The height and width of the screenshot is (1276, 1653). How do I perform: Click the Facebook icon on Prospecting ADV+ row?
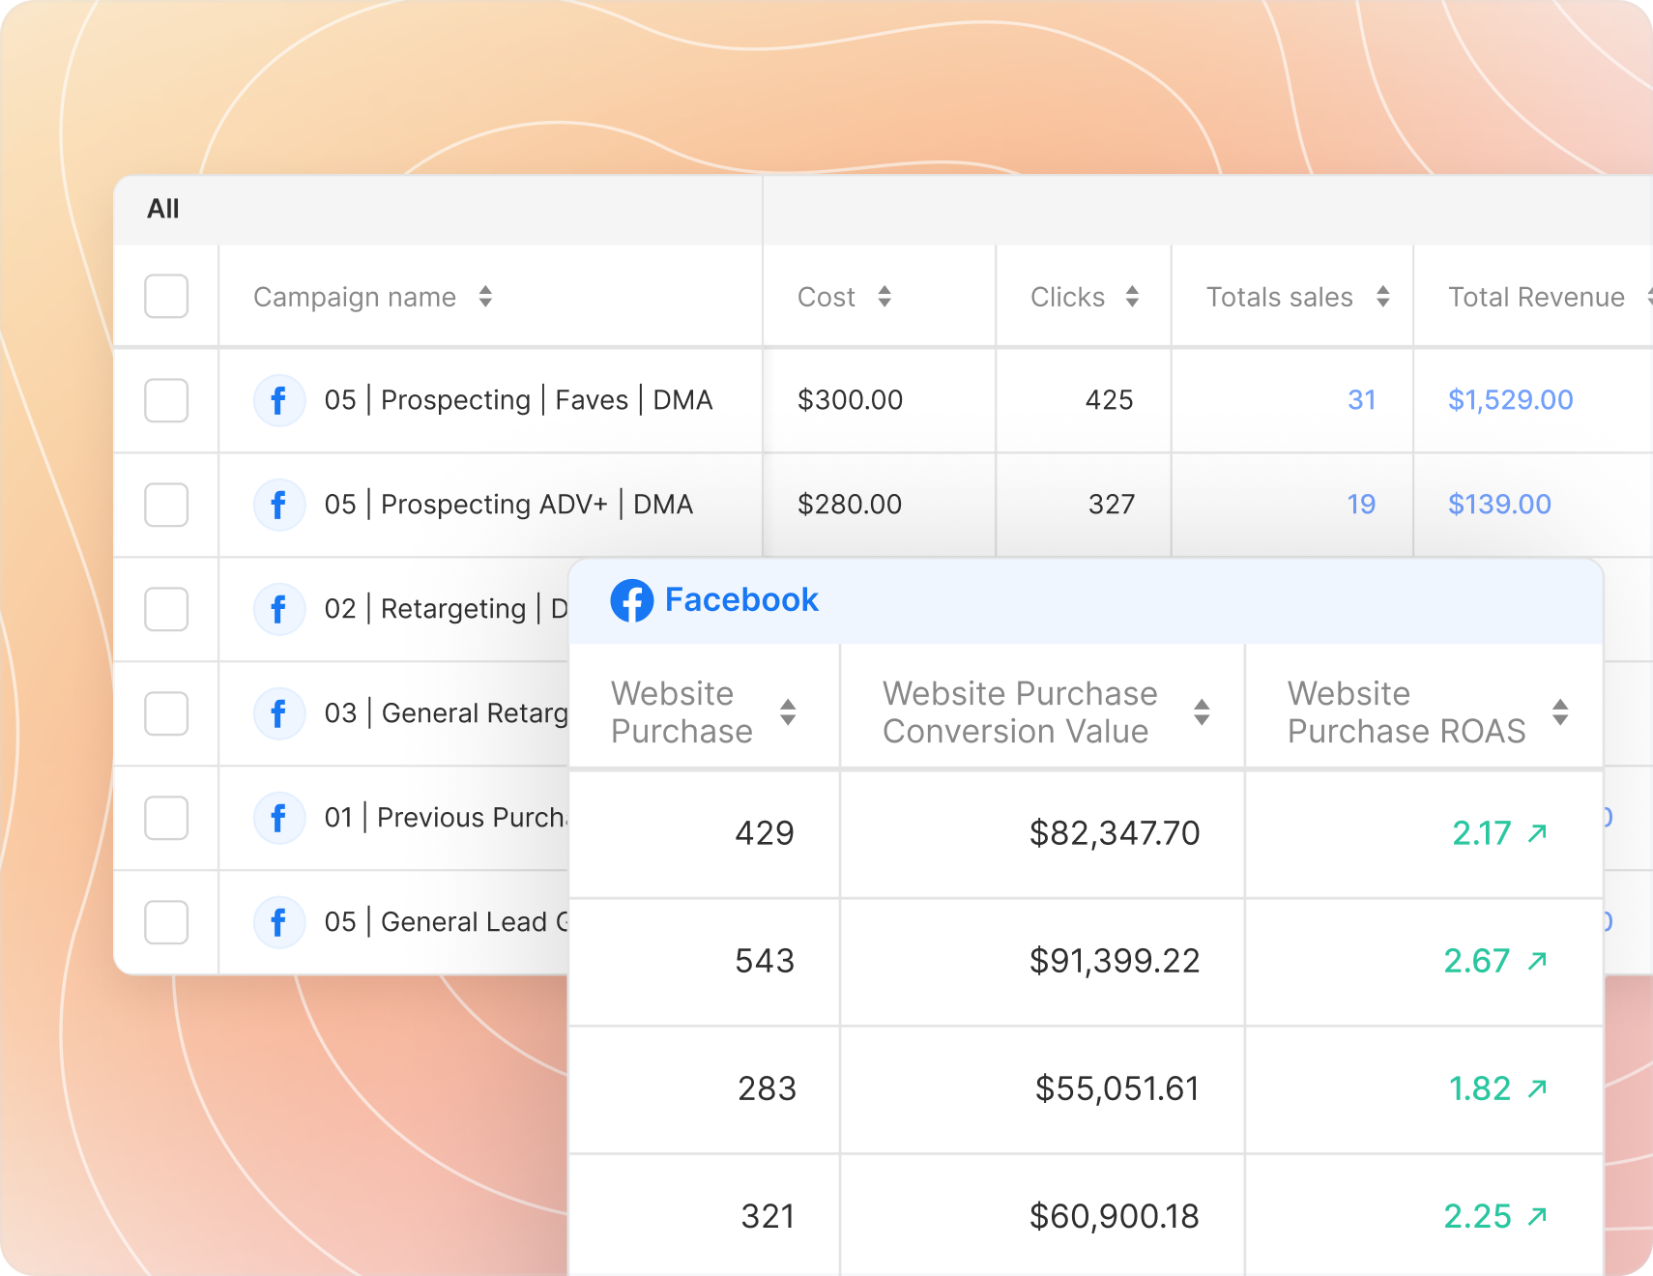tap(278, 504)
